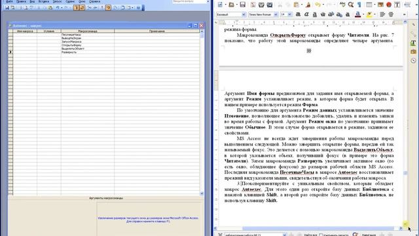Open the Вставка menu in Access
Viewport: 419px width, 236px height.
coord(44,1)
